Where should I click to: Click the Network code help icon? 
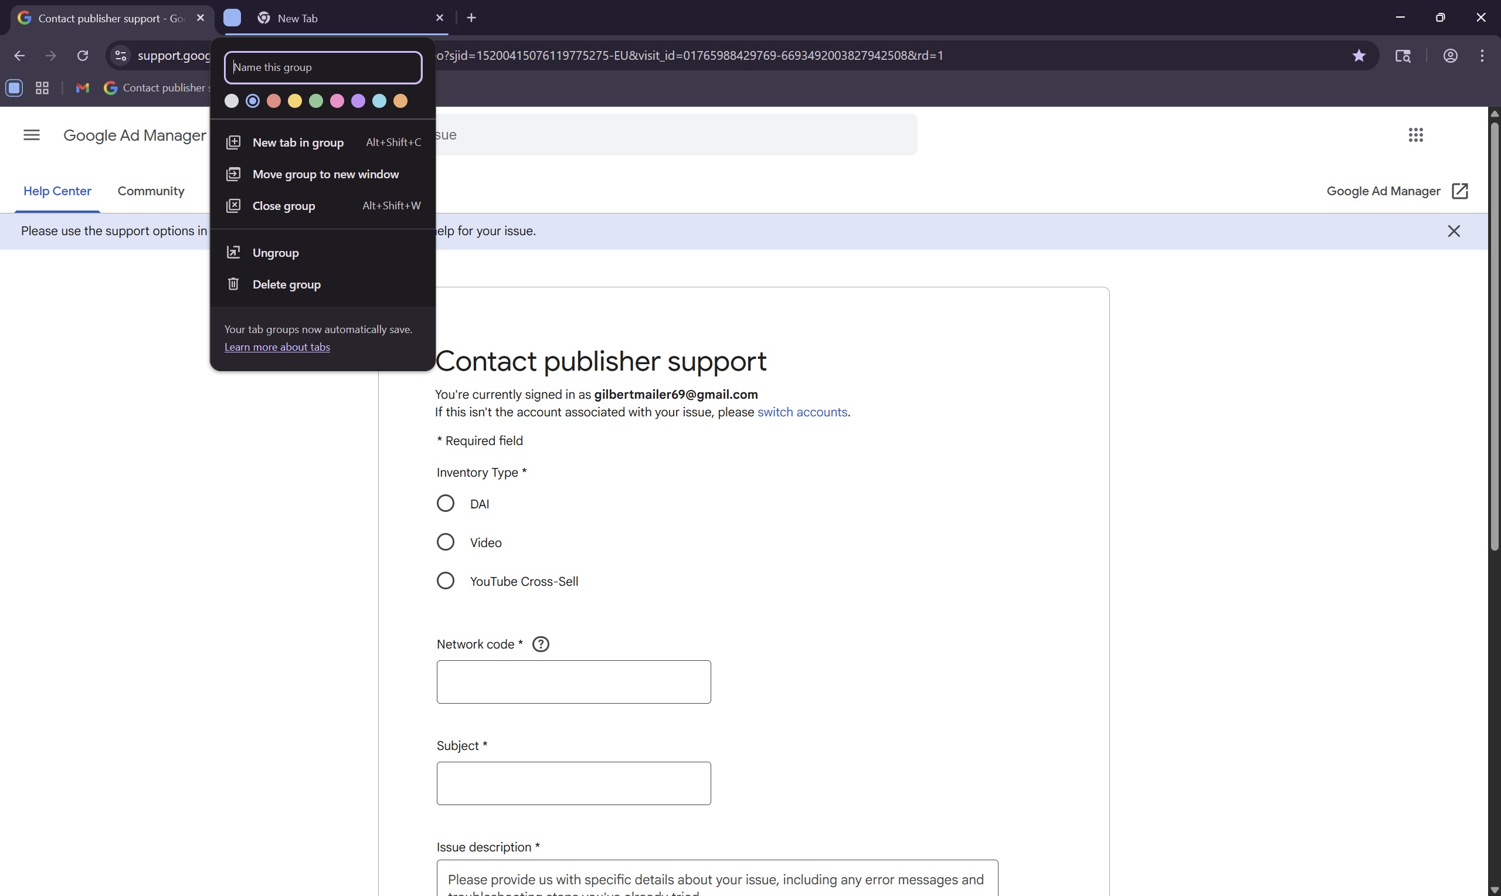point(540,644)
